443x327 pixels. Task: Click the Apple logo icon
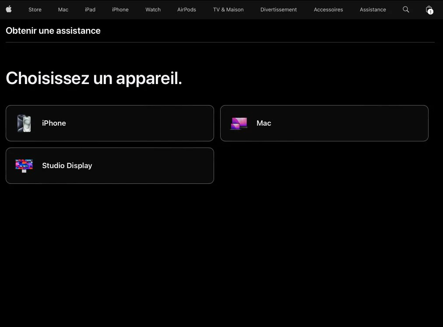point(9,9)
